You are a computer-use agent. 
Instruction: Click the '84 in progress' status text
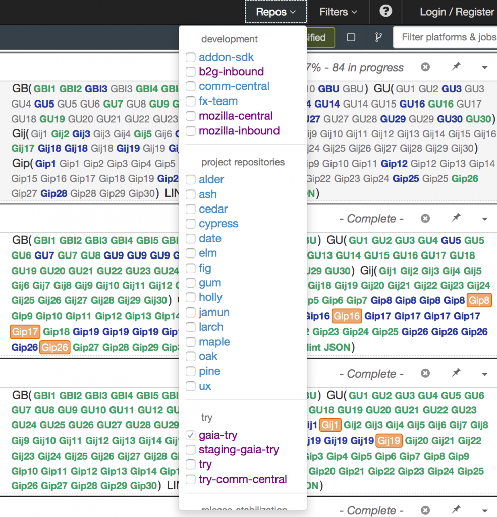(367, 67)
